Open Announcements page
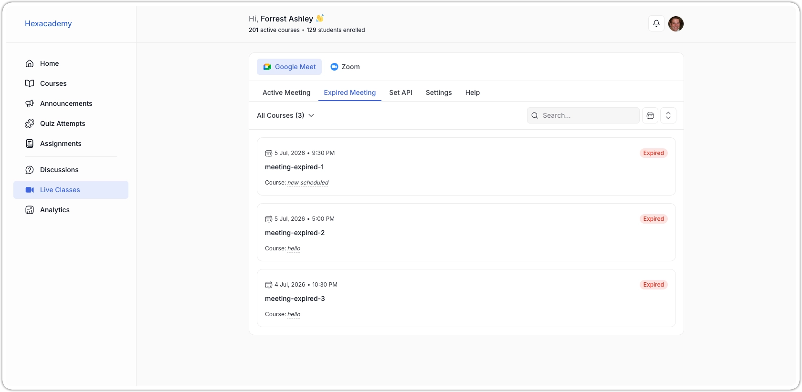Image resolution: width=802 pixels, height=392 pixels. pyautogui.click(x=71, y=103)
